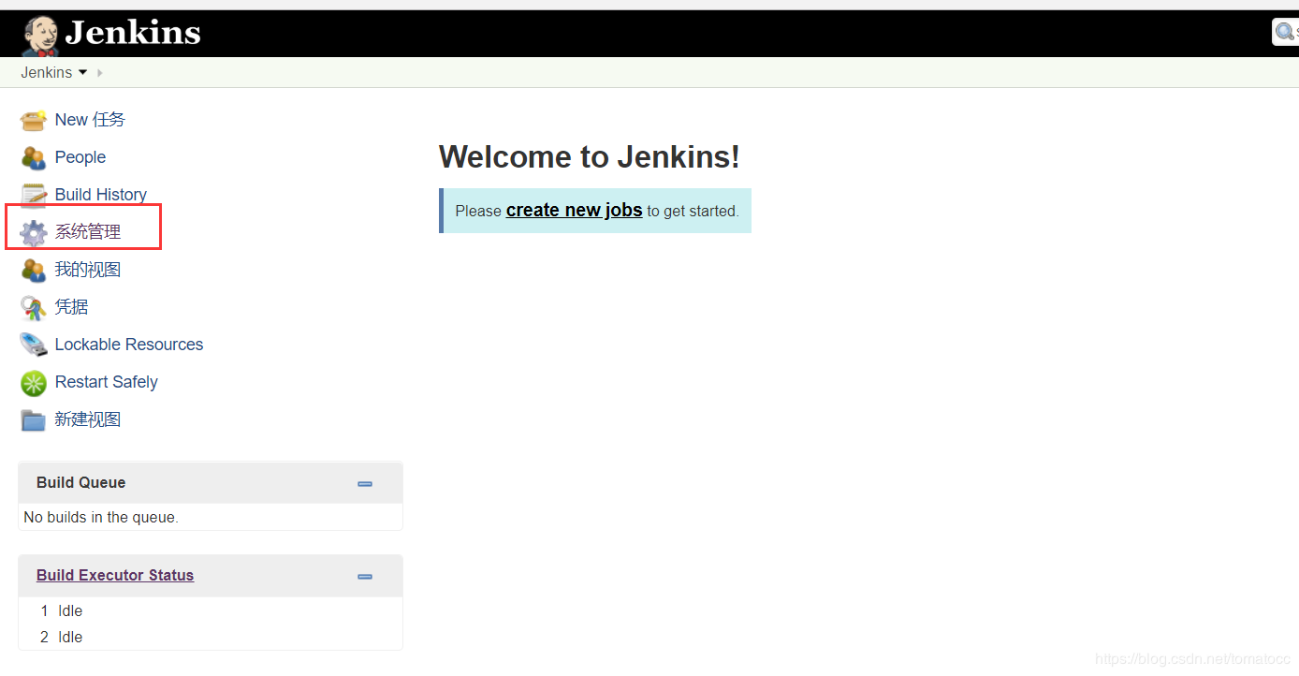Image resolution: width=1299 pixels, height=676 pixels.
Task: Open the Lockable Resources link
Action: tap(129, 345)
